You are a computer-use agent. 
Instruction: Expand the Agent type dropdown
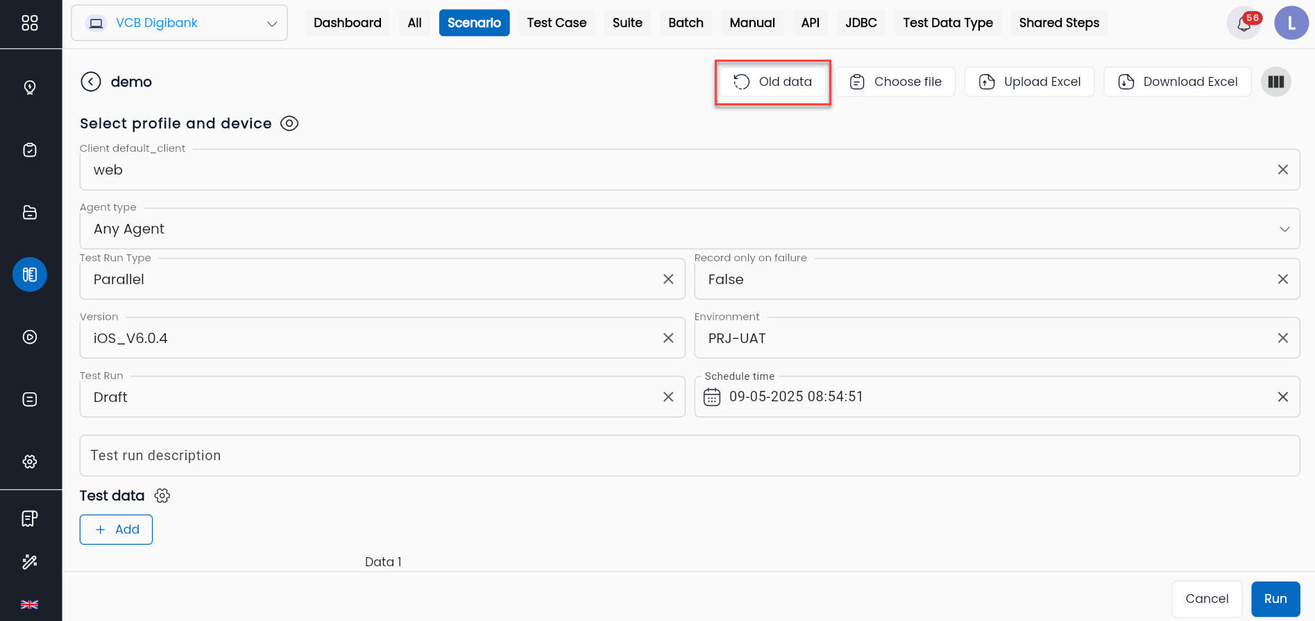690,229
